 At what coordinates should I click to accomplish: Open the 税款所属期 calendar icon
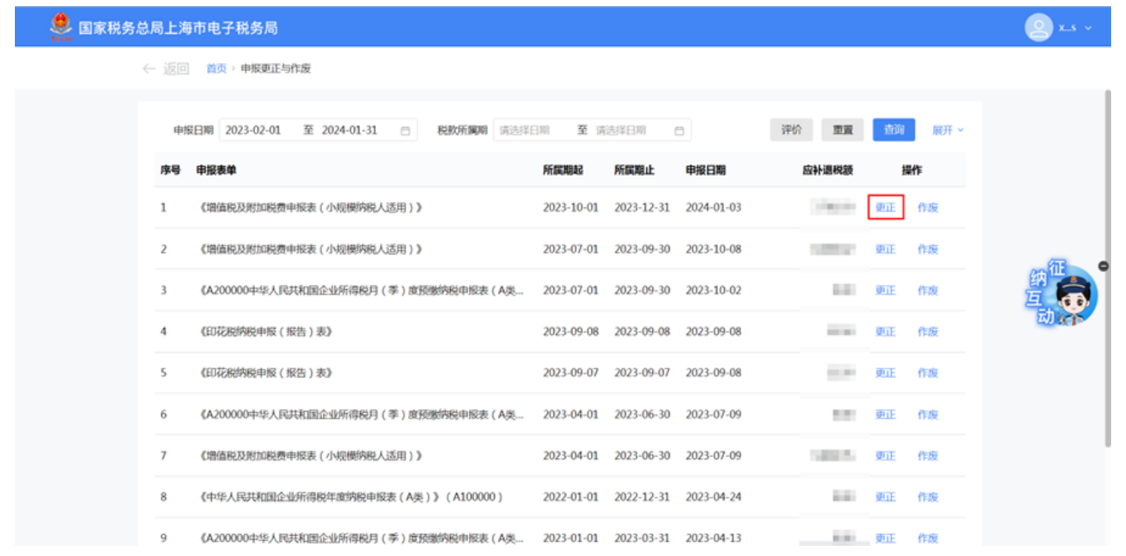[679, 131]
